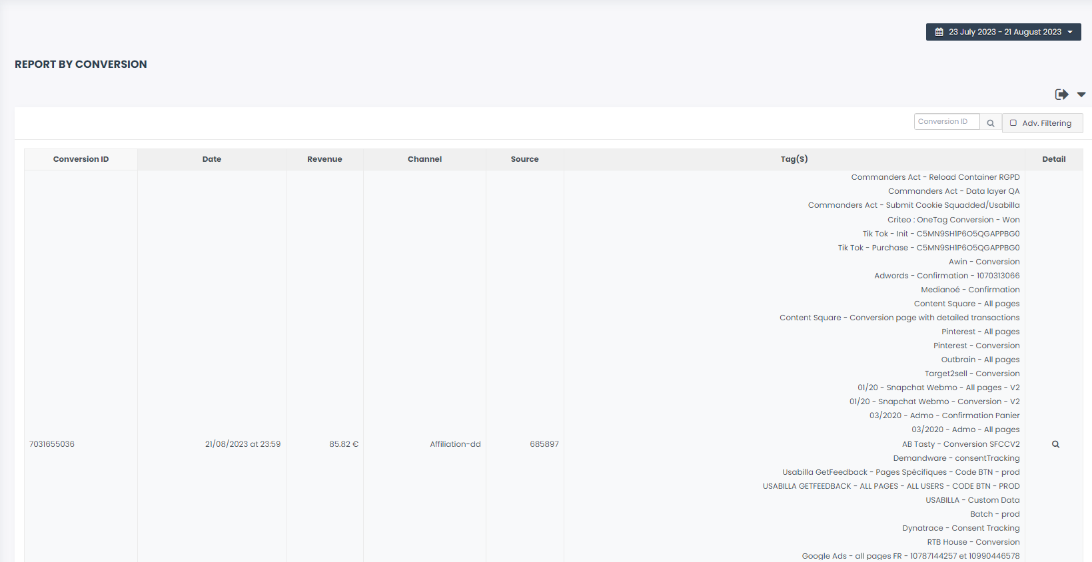Viewport: 1092px width, 562px height.
Task: Focus the Conversion ID search field
Action: point(946,122)
